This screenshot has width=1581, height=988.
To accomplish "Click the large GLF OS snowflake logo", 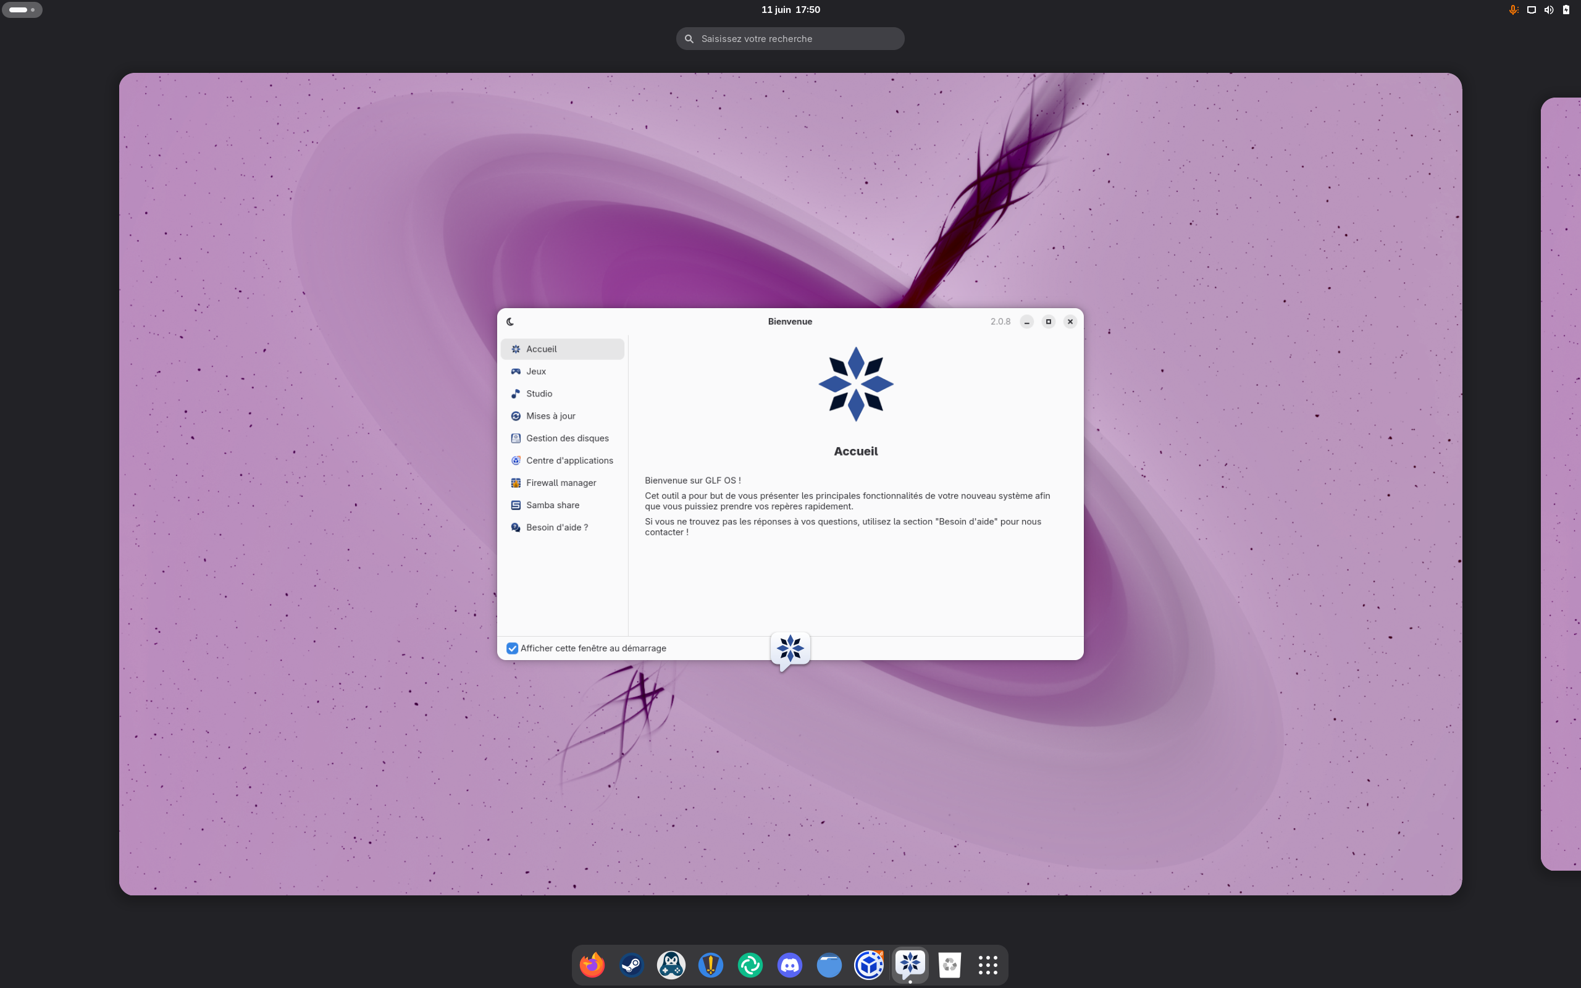I will pos(856,384).
